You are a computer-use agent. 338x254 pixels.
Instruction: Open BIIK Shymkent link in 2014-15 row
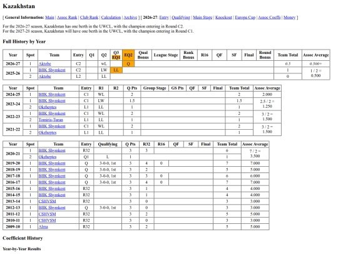[x=52, y=195]
